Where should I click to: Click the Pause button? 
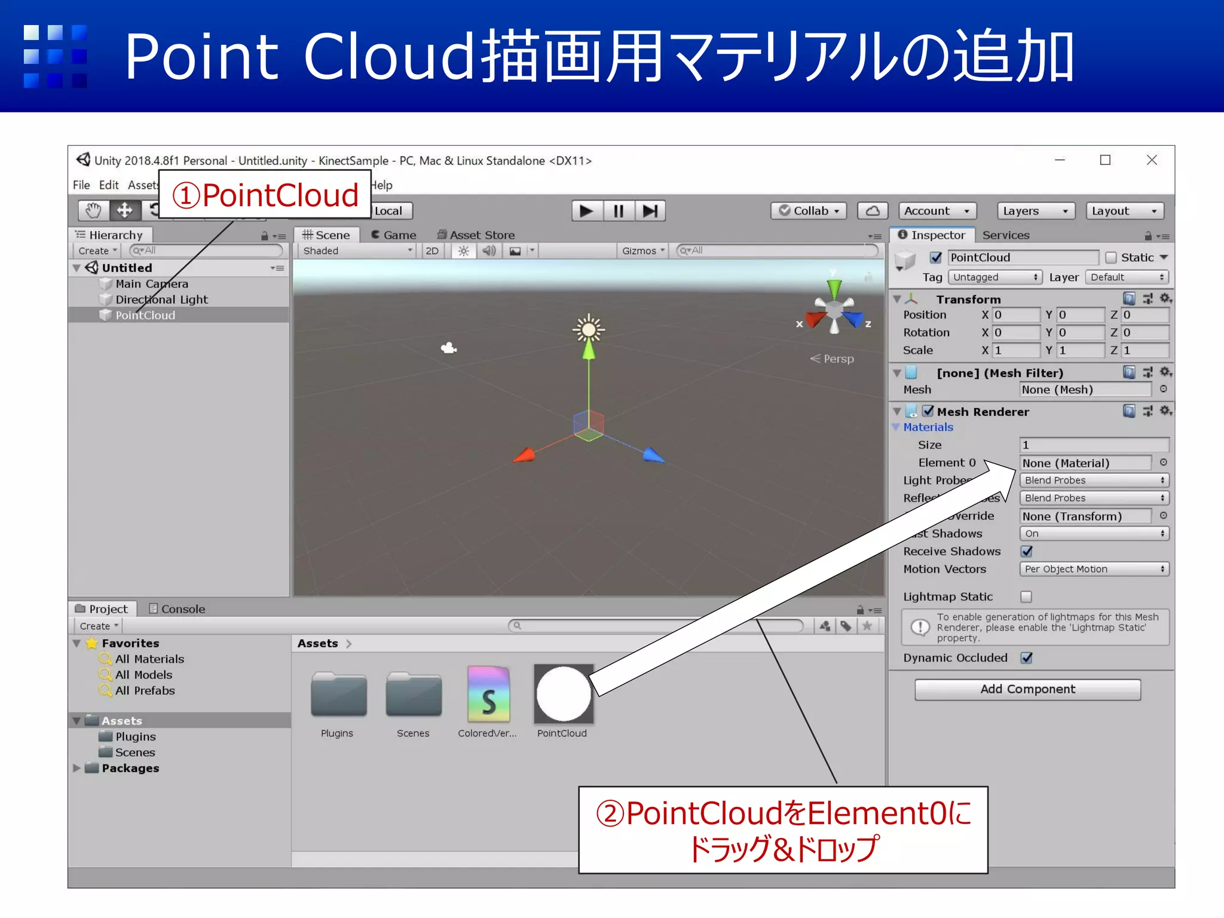(619, 211)
